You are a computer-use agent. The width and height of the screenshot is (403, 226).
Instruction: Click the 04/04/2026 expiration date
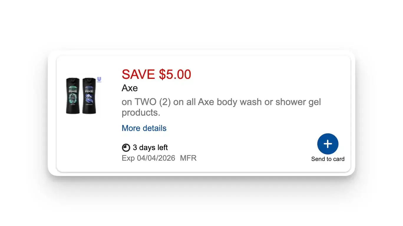click(156, 158)
